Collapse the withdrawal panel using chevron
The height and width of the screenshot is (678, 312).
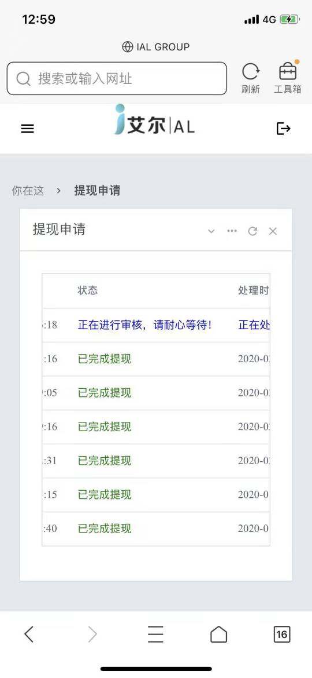[x=211, y=231]
